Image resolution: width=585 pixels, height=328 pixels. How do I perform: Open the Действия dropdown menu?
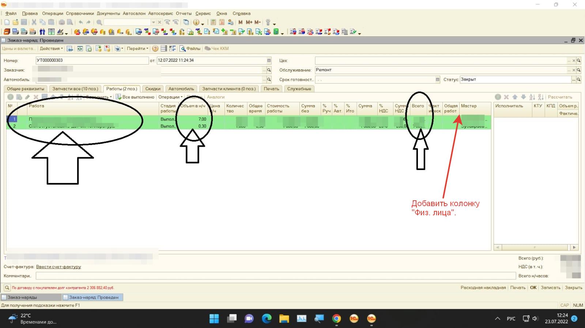click(51, 49)
